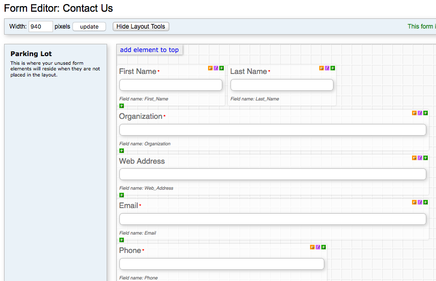Click orange left-arrow icon on First Name field

211,68
